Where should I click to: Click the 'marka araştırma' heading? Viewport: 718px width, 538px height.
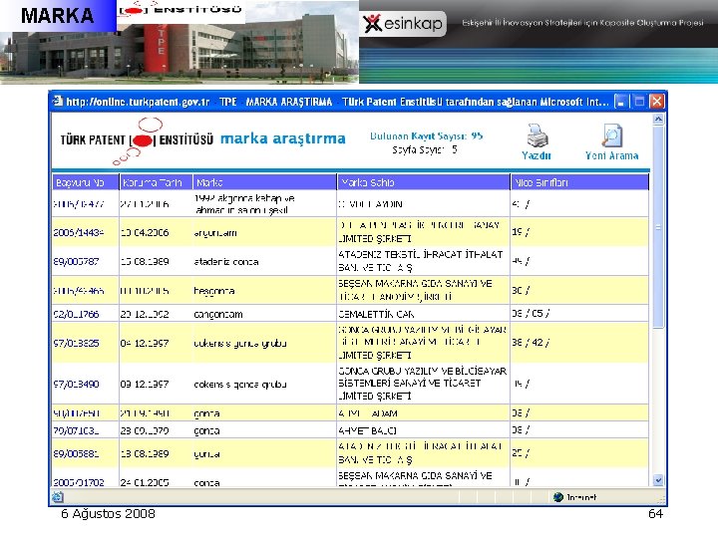point(282,138)
